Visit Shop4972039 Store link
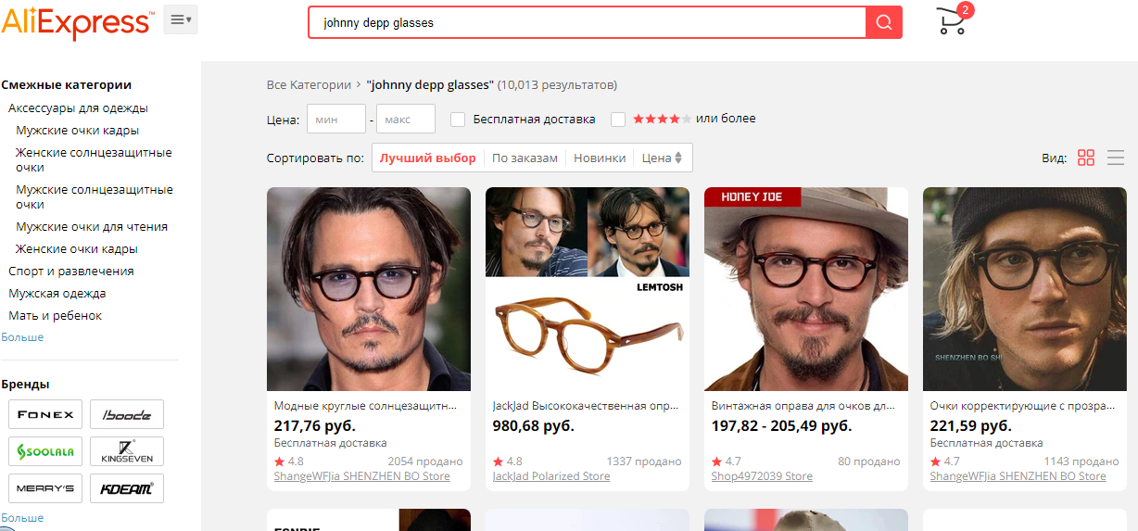 [762, 476]
